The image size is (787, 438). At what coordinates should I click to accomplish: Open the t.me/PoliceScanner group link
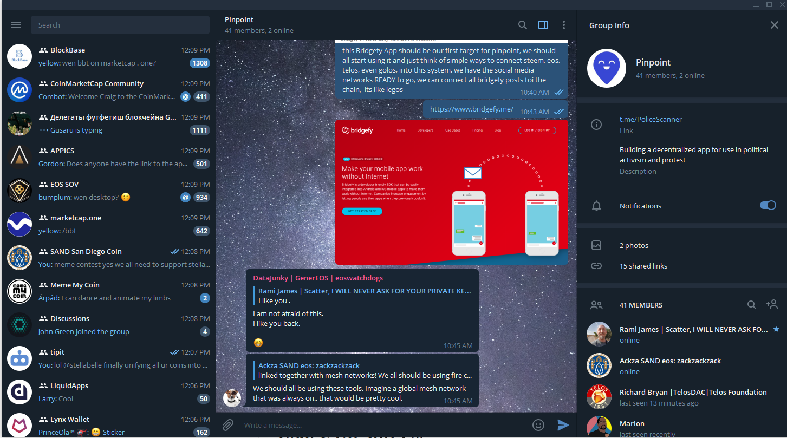(x=651, y=119)
